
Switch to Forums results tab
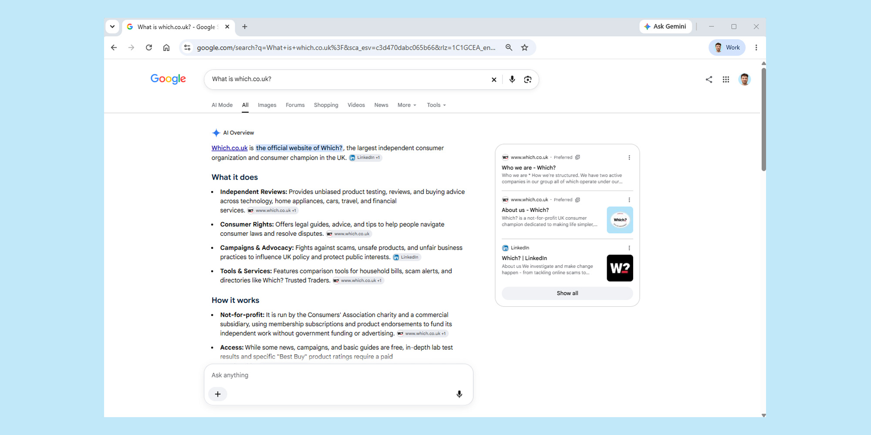295,105
